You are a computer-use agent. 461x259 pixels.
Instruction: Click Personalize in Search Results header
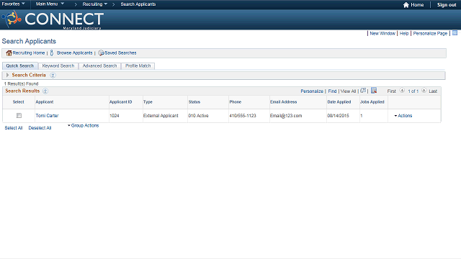click(312, 91)
